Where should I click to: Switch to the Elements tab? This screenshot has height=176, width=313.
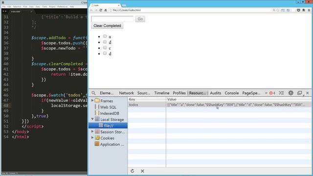tap(107, 93)
